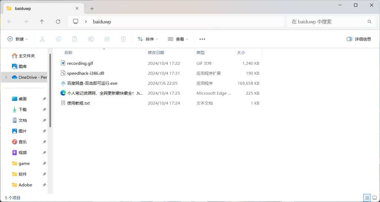Select the 百度网盘 exe application icon
Screen dimensions: 380x202
63,83
